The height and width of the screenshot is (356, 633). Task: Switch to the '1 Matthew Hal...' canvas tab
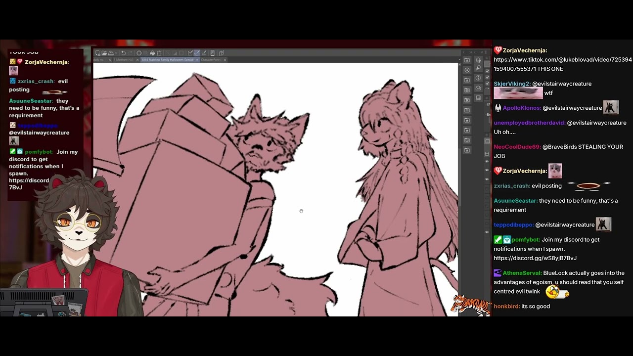(124, 60)
